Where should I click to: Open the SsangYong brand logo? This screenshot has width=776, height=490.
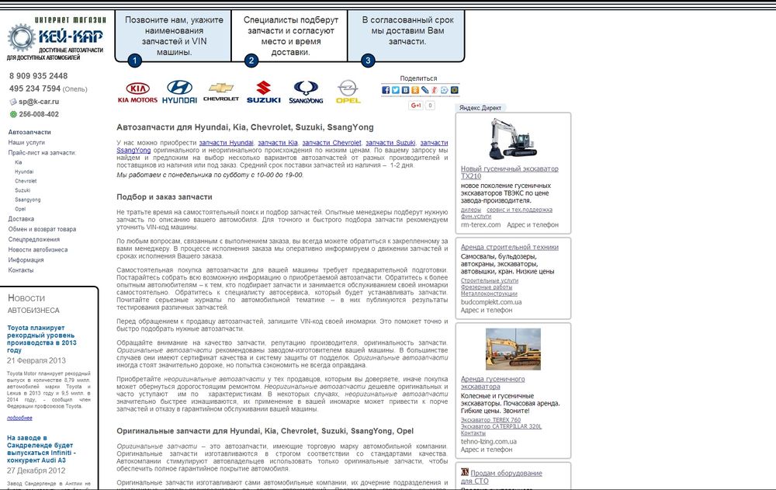306,92
